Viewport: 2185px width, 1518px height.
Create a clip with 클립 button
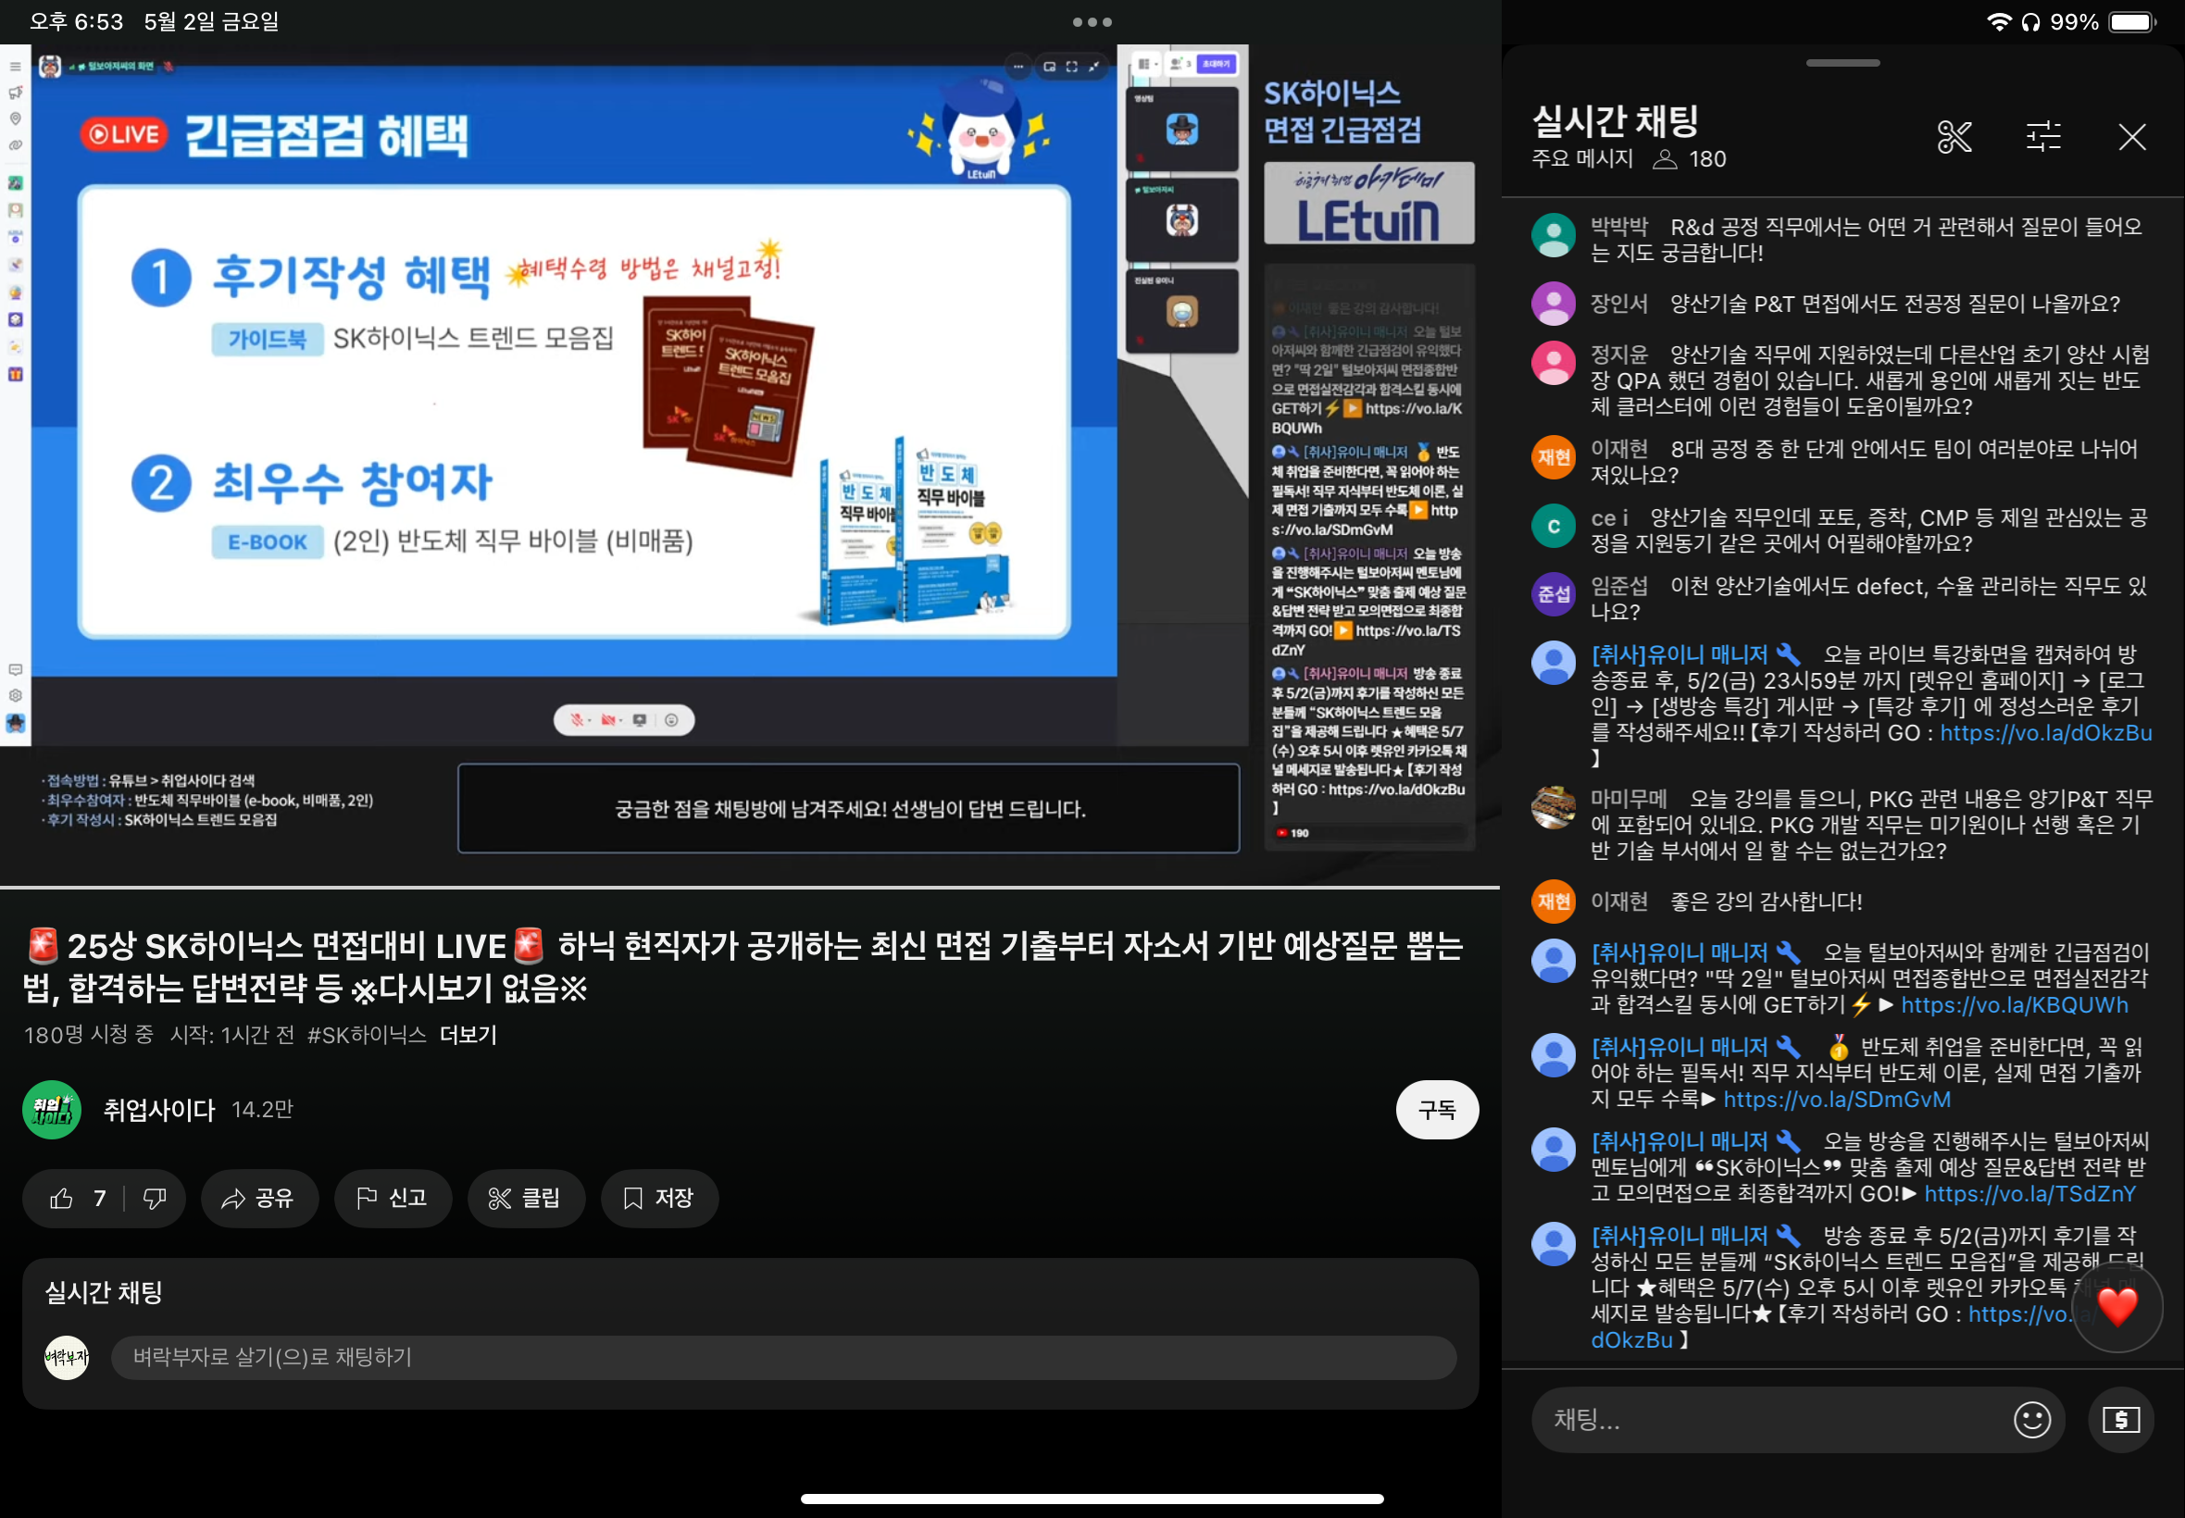click(x=525, y=1199)
